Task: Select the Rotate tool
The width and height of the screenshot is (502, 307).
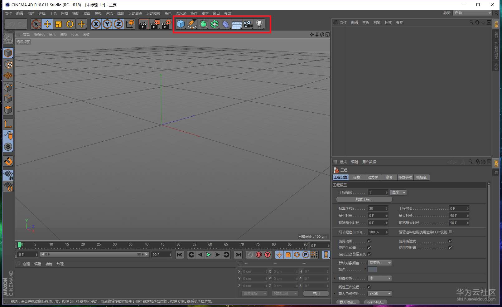Action: 70,24
